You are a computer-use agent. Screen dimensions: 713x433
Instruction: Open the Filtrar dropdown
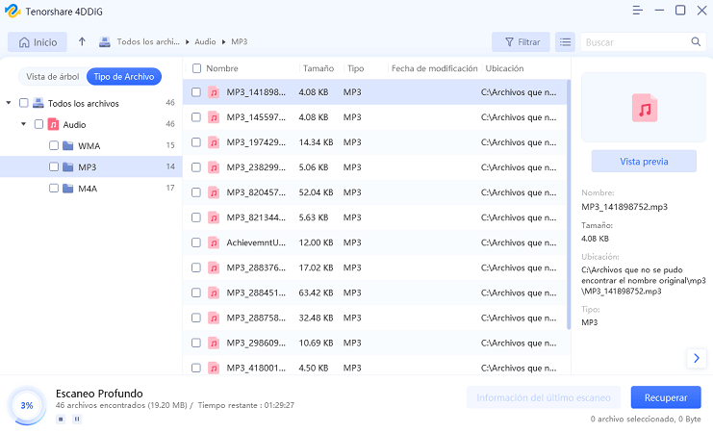click(x=521, y=42)
